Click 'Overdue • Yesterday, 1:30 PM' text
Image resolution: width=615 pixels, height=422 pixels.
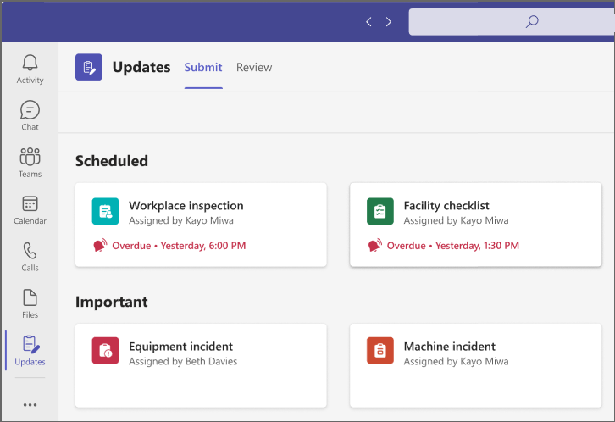click(x=453, y=246)
